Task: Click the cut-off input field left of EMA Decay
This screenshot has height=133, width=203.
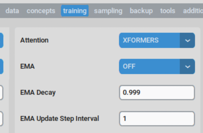Action: tap(1, 93)
